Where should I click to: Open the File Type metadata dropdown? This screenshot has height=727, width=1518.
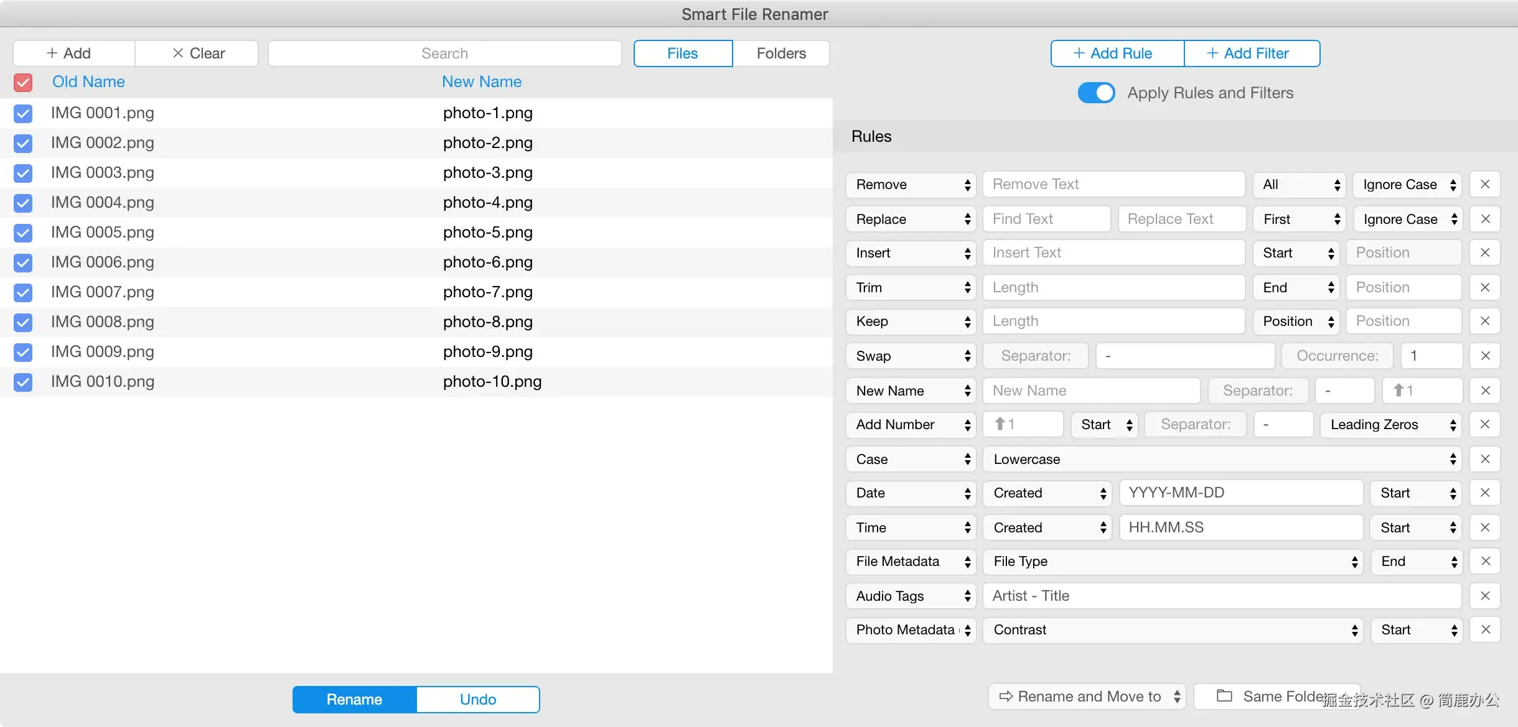tap(1173, 562)
